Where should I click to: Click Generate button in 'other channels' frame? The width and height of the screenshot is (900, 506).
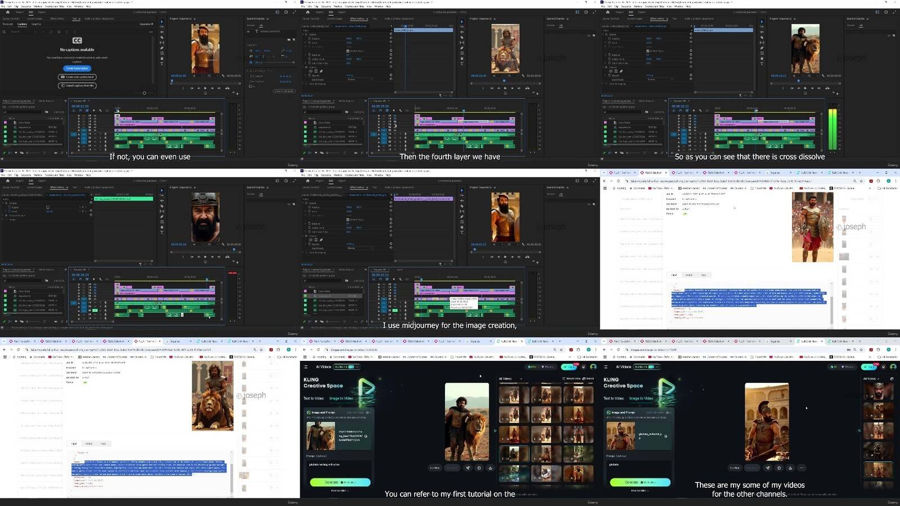640,482
